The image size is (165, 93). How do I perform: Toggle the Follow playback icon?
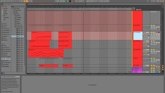point(56,1)
